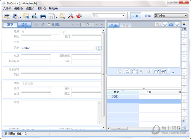Click the folder with magnifier search icon

pyautogui.click(x=62, y=16)
